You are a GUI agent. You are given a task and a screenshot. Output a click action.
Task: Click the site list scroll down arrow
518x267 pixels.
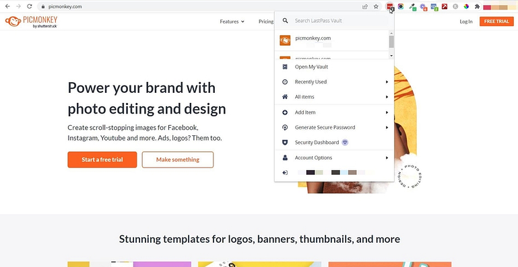pos(391,56)
